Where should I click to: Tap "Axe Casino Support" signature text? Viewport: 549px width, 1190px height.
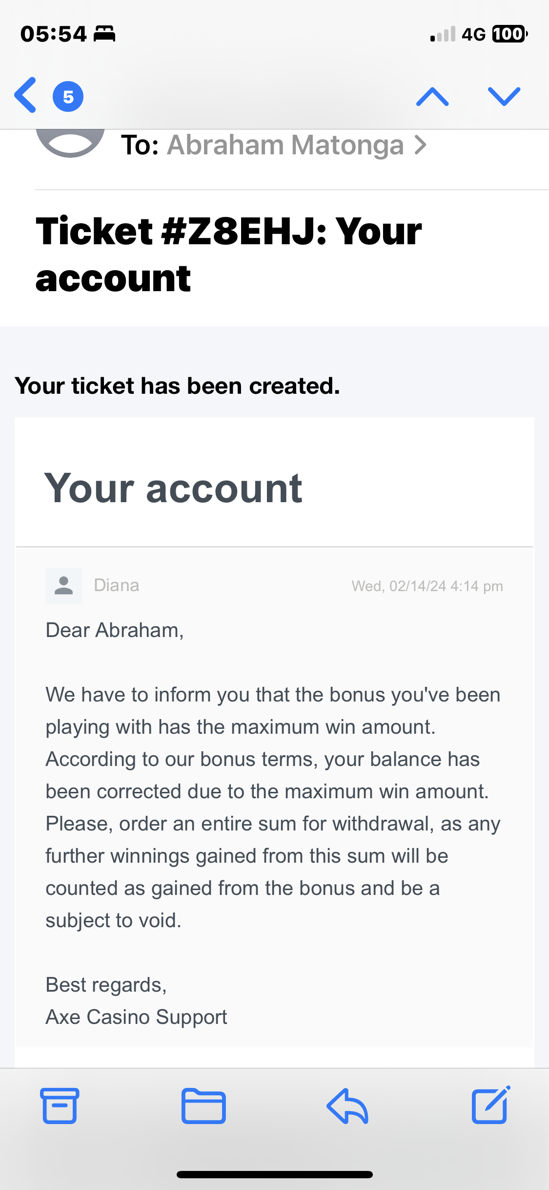pos(136,1017)
